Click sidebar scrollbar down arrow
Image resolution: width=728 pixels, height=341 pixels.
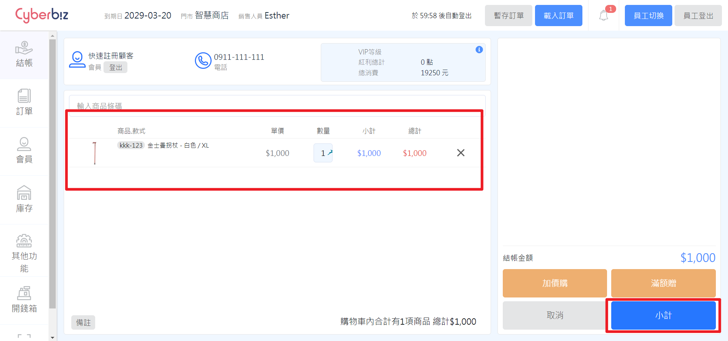coord(52,338)
